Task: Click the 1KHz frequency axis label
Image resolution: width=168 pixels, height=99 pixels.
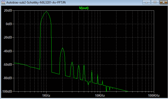Action: point(46,95)
